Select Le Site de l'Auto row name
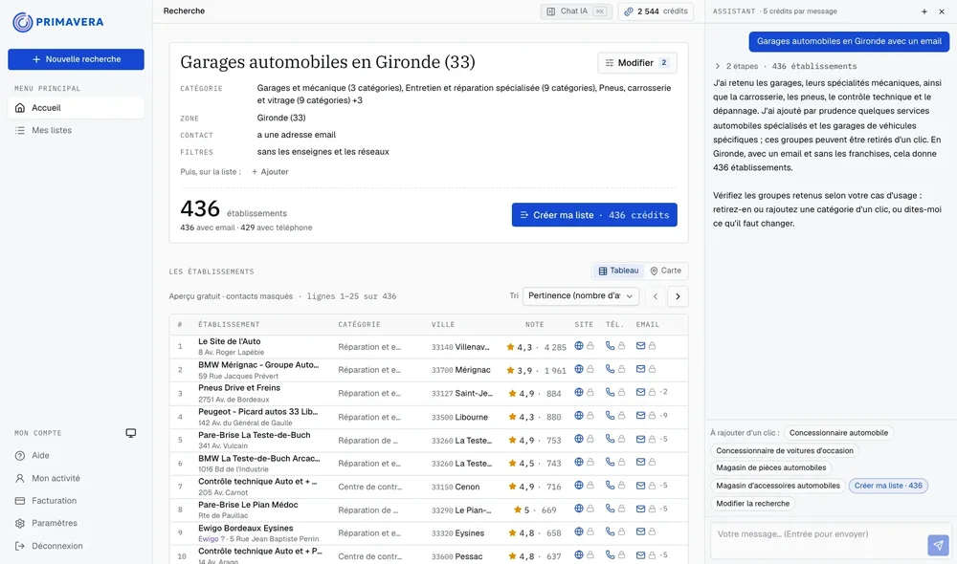The height and width of the screenshot is (564, 957). (230, 341)
